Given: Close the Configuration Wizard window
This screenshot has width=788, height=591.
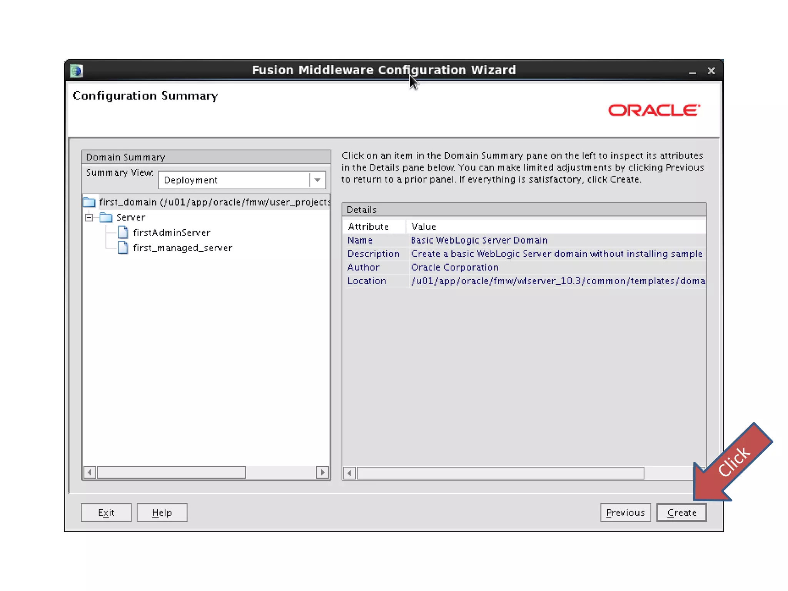Looking at the screenshot, I should point(711,71).
